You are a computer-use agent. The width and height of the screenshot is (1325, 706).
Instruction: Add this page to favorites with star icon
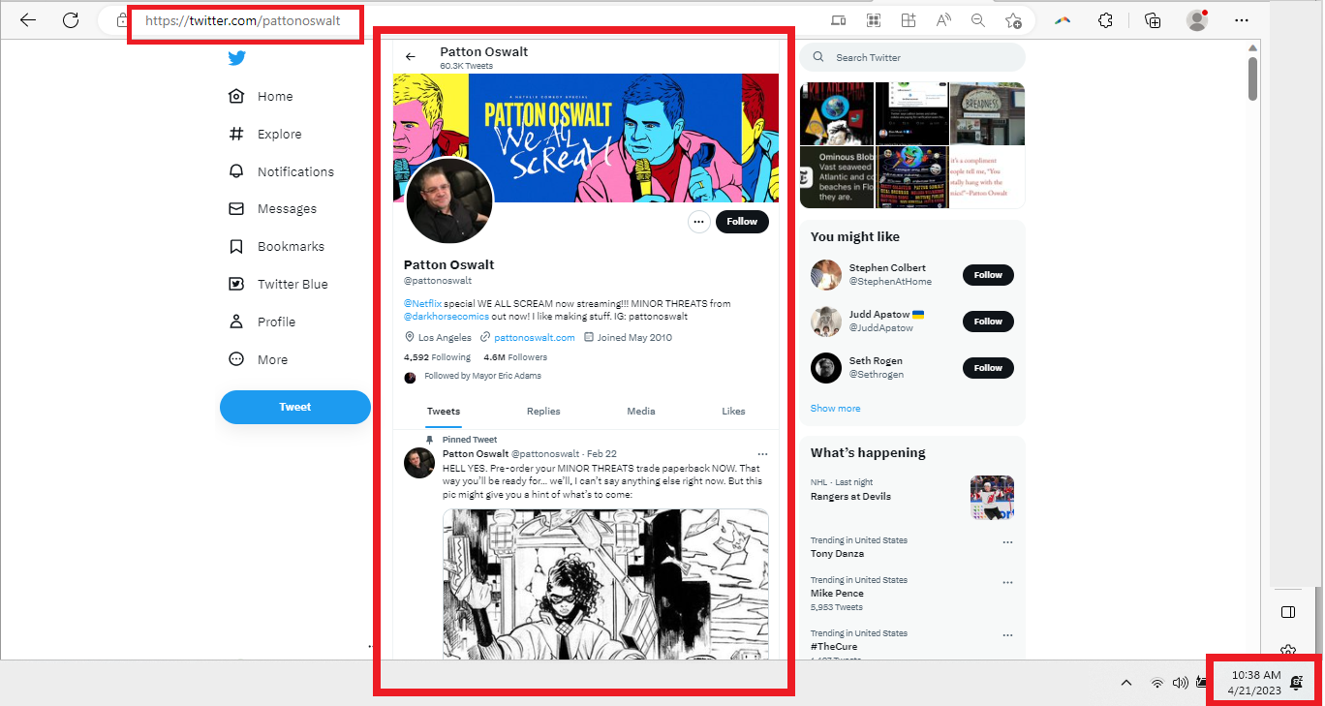click(x=1013, y=20)
